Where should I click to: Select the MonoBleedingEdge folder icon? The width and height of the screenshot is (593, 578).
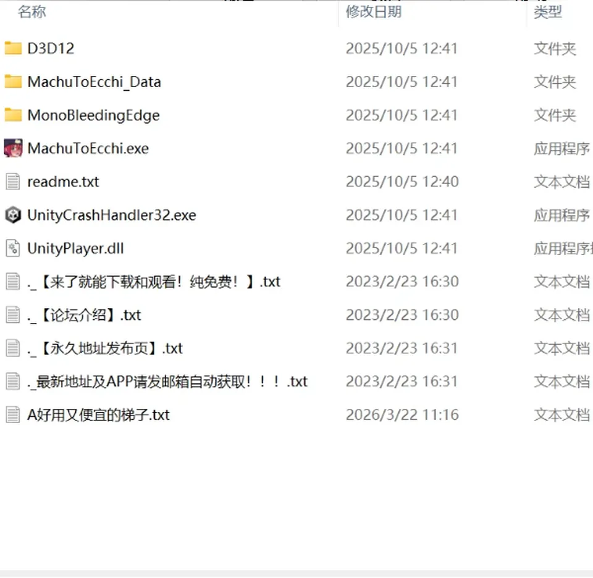coord(13,115)
